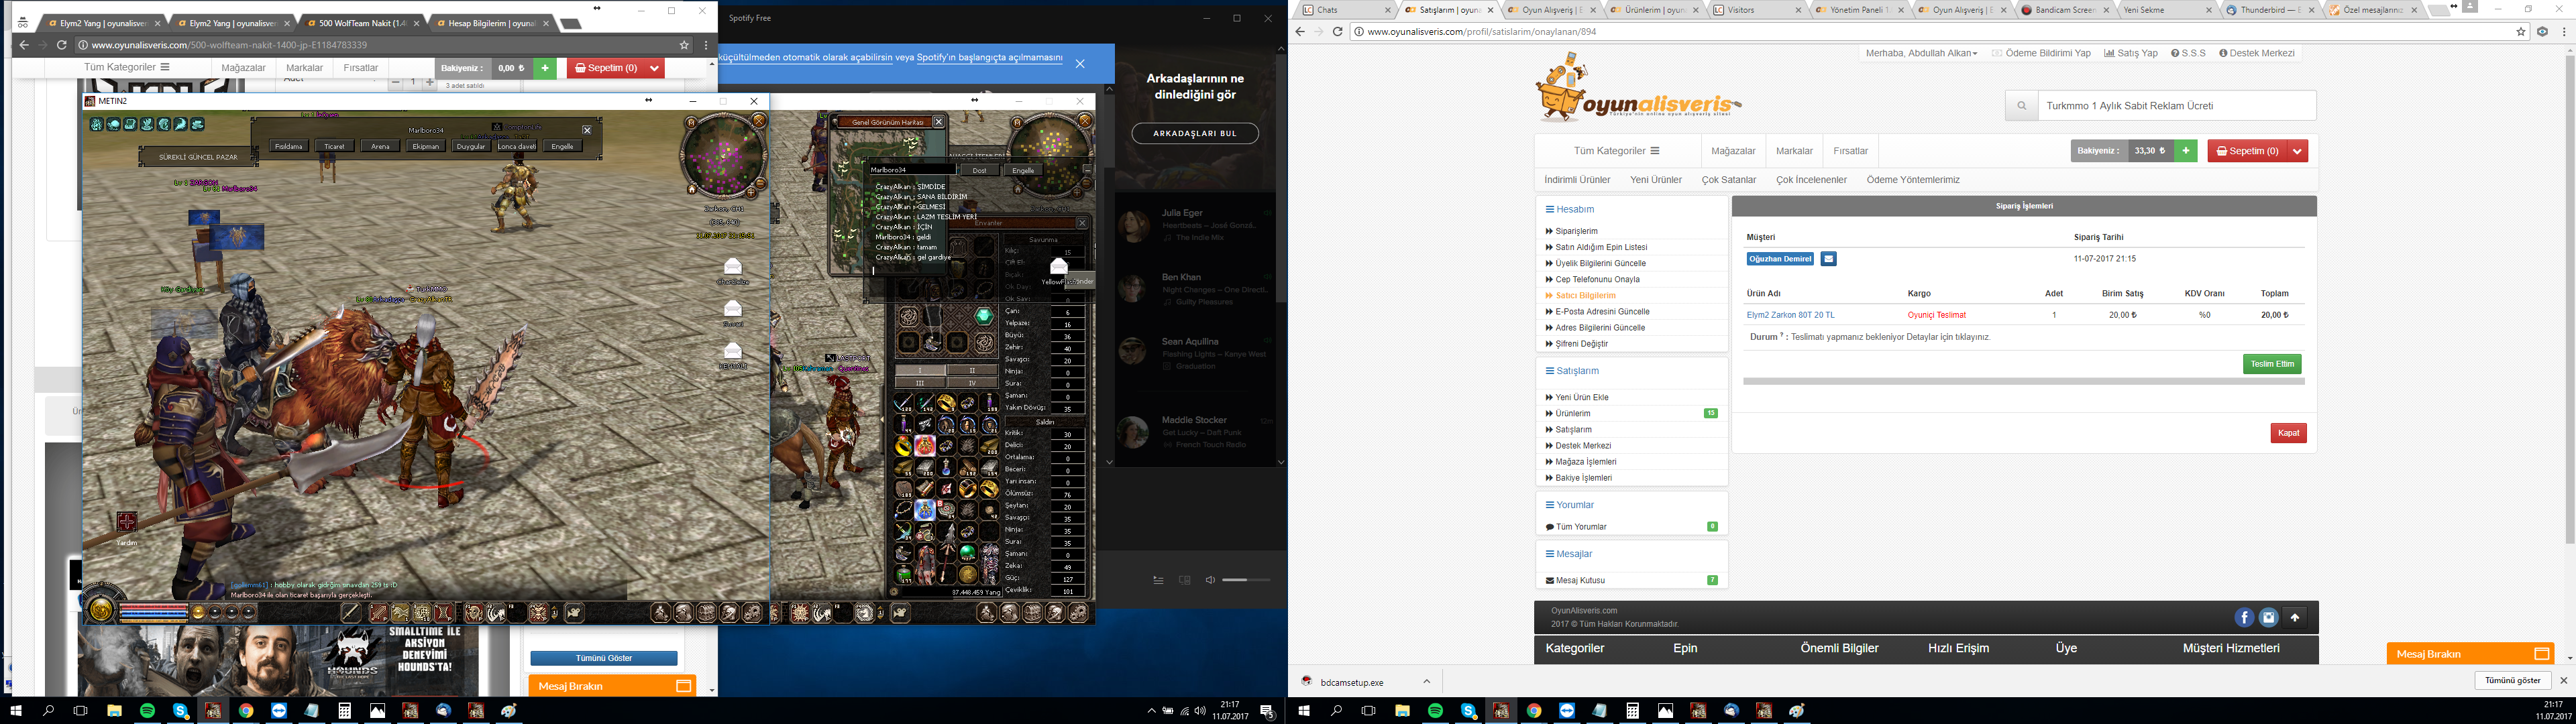2576x724 pixels.
Task: Click Tümünü göster in downloads bar
Action: (2512, 680)
